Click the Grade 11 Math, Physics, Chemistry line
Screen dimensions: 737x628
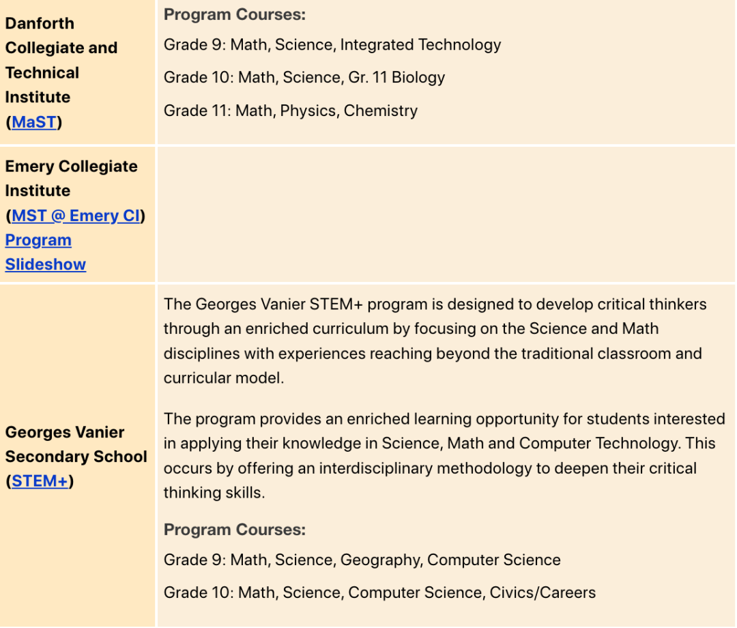tap(291, 111)
